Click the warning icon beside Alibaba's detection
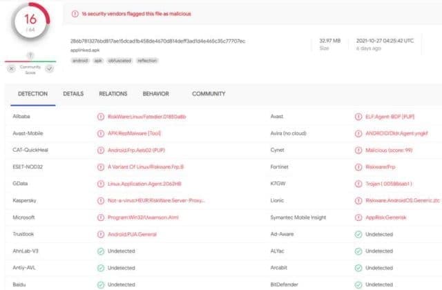The width and height of the screenshot is (442, 290). click(x=101, y=117)
